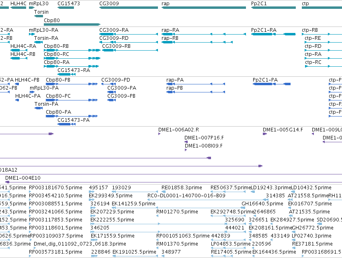Select the mRpL30-PA protein label
Screen dimensions: 342x258
tap(44, 88)
